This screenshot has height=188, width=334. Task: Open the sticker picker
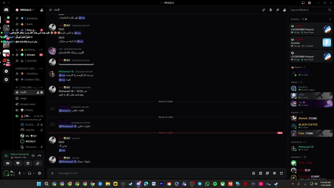(x=267, y=173)
